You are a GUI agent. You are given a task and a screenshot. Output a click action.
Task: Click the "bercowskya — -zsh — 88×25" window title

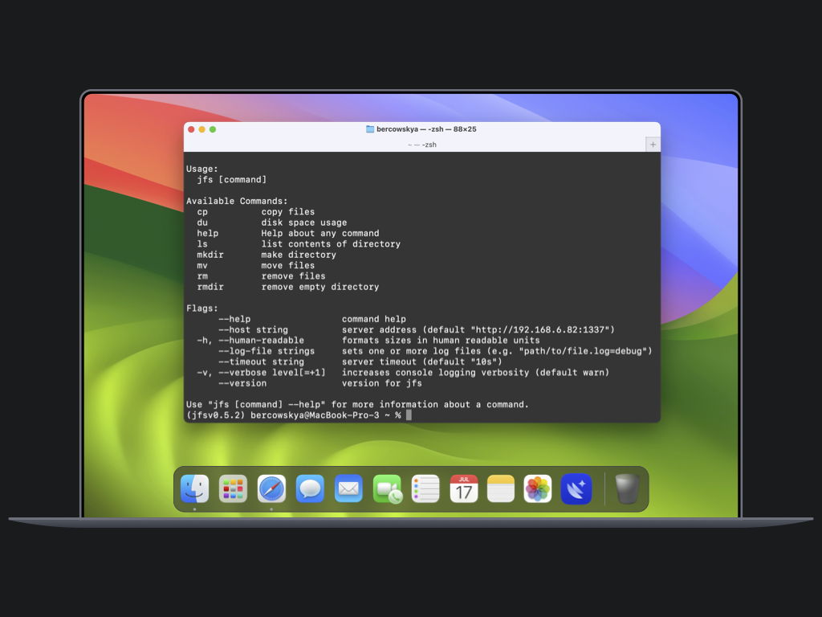click(x=426, y=129)
